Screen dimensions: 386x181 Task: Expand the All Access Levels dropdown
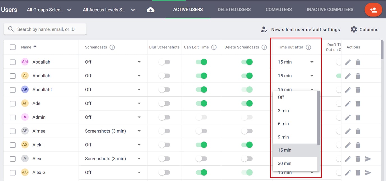(109, 10)
